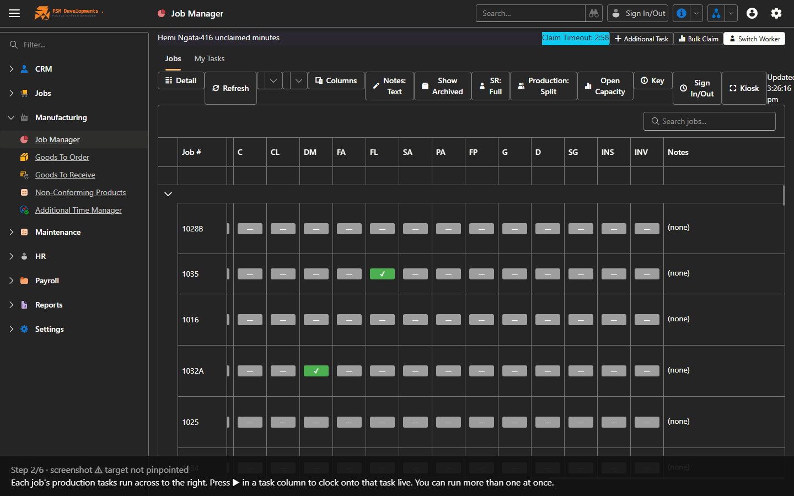Open Additional Time Manager link
This screenshot has width=794, height=496.
click(78, 210)
